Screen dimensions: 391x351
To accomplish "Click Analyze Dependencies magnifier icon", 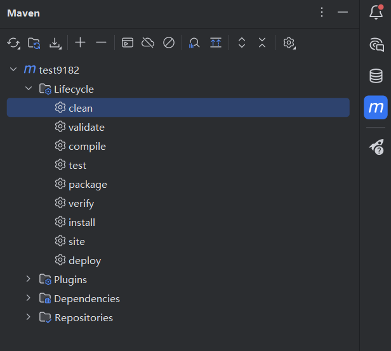I will (x=194, y=43).
